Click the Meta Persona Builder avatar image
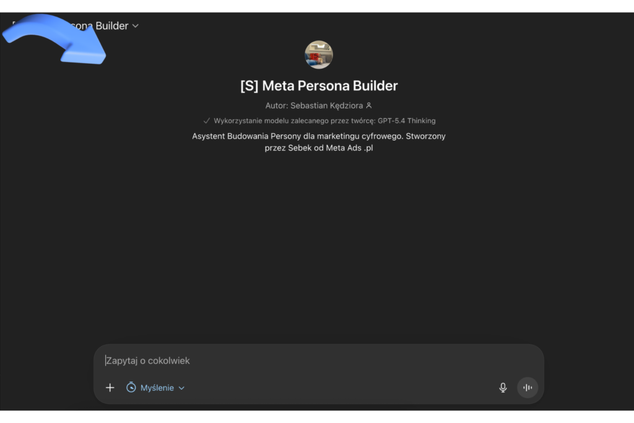This screenshot has width=634, height=423. (319, 55)
